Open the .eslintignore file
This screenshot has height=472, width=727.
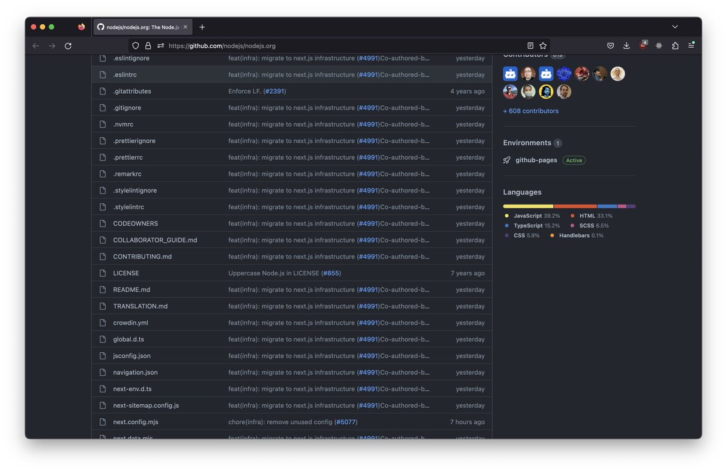point(131,59)
